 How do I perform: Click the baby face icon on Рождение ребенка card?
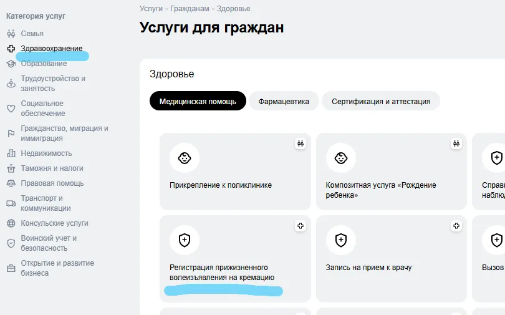click(341, 158)
